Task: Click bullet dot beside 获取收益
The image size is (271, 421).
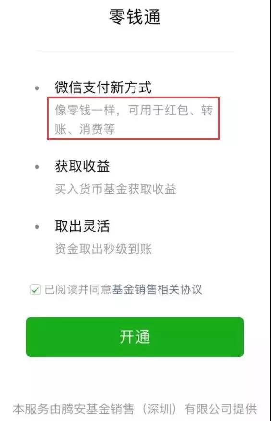Action: point(37,167)
